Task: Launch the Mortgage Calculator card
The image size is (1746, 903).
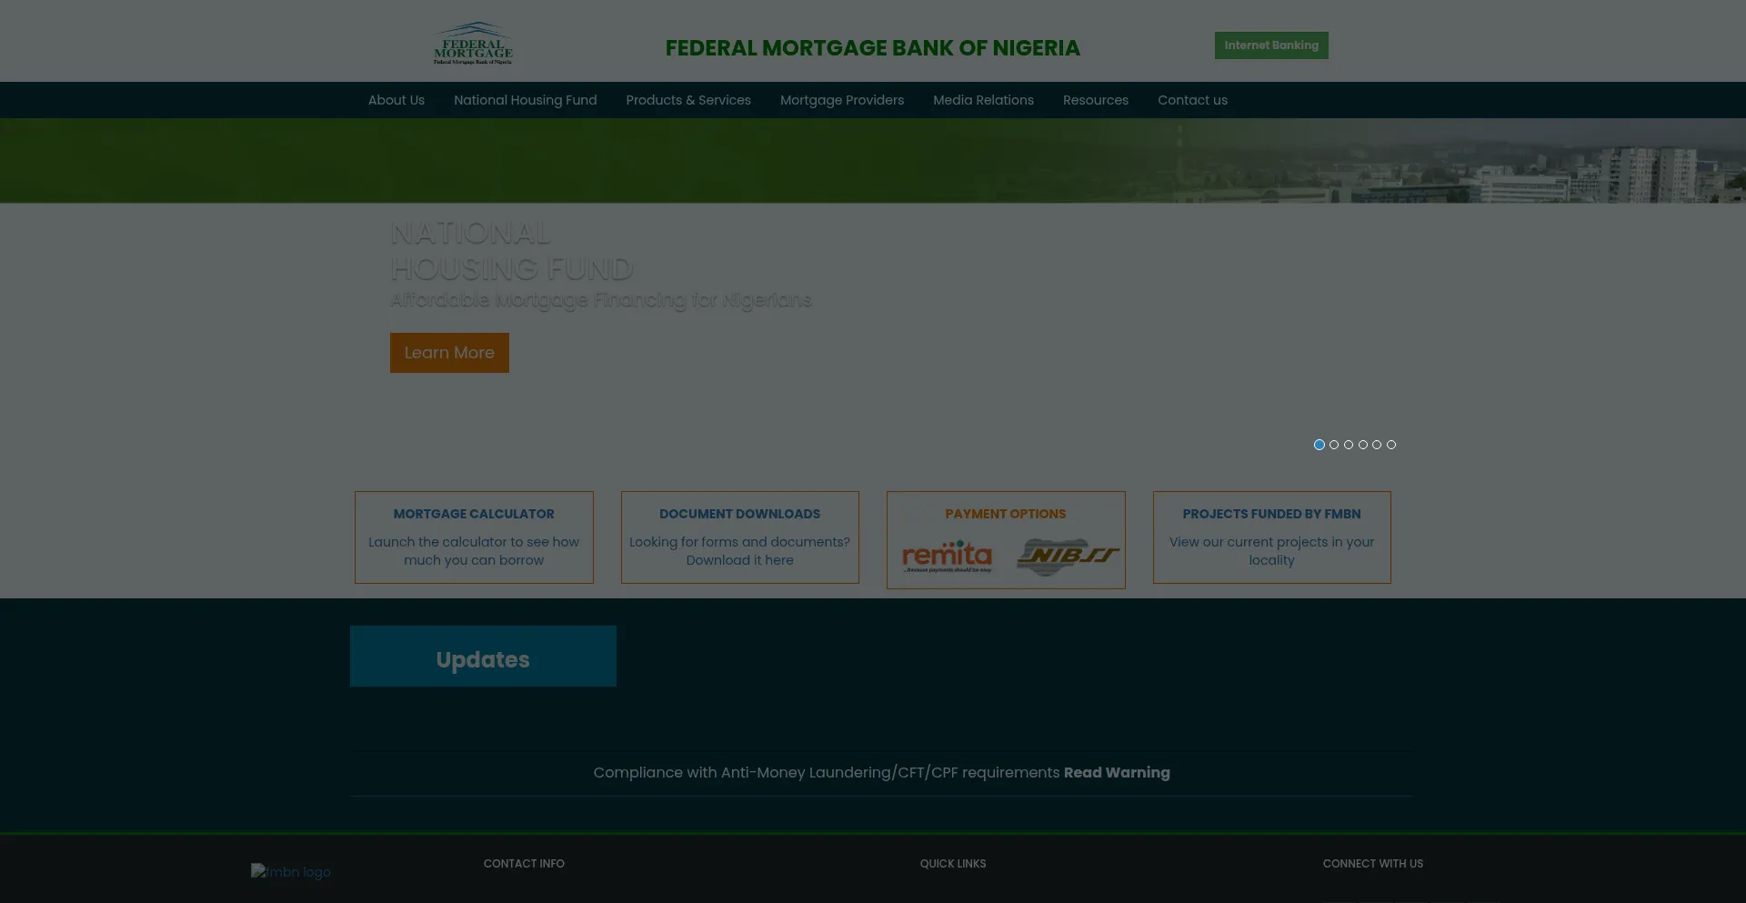Action: pos(474,537)
